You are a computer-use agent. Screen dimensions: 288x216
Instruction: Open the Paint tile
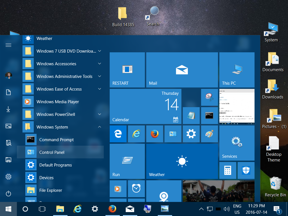tap(209, 134)
